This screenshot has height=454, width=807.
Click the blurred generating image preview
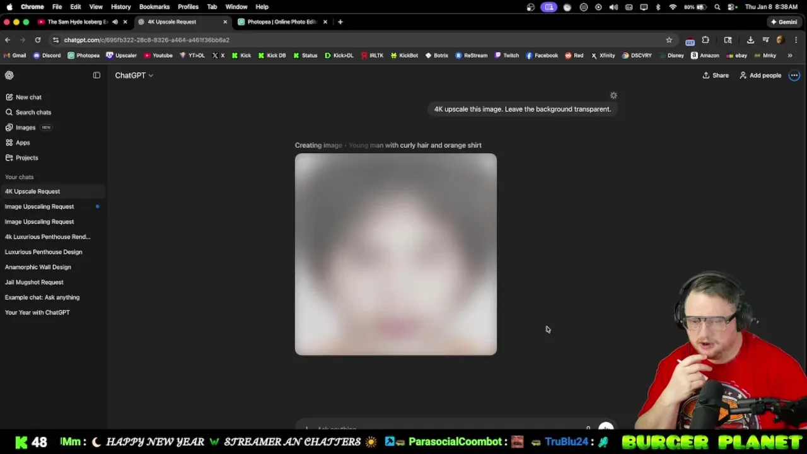(x=396, y=254)
